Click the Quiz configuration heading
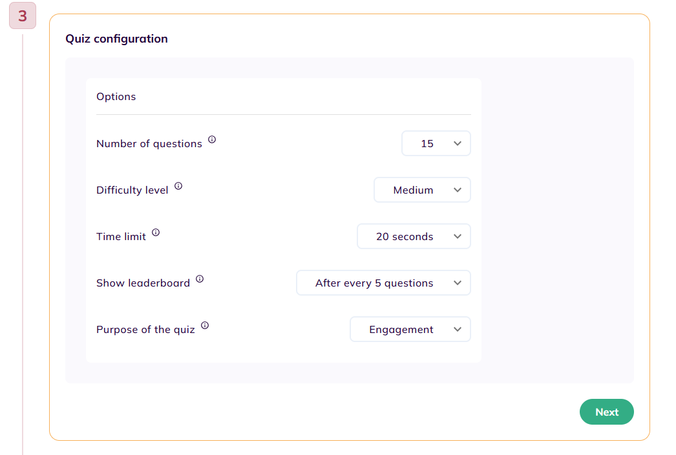The width and height of the screenshot is (676, 455). click(x=116, y=39)
